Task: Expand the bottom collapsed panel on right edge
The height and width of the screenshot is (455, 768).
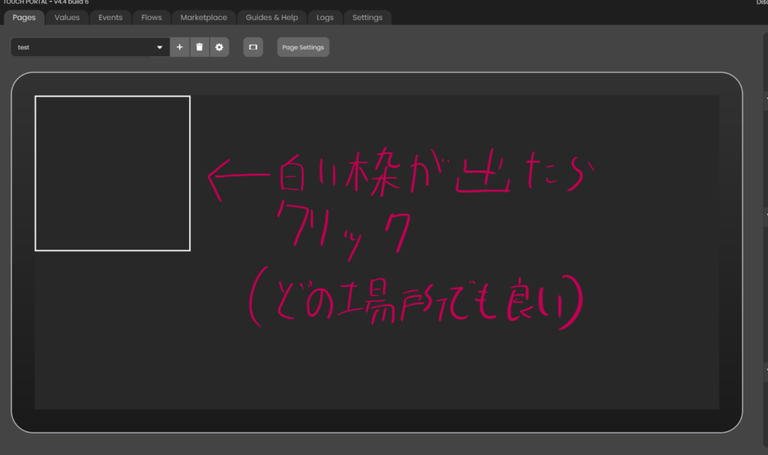Action: point(765,369)
